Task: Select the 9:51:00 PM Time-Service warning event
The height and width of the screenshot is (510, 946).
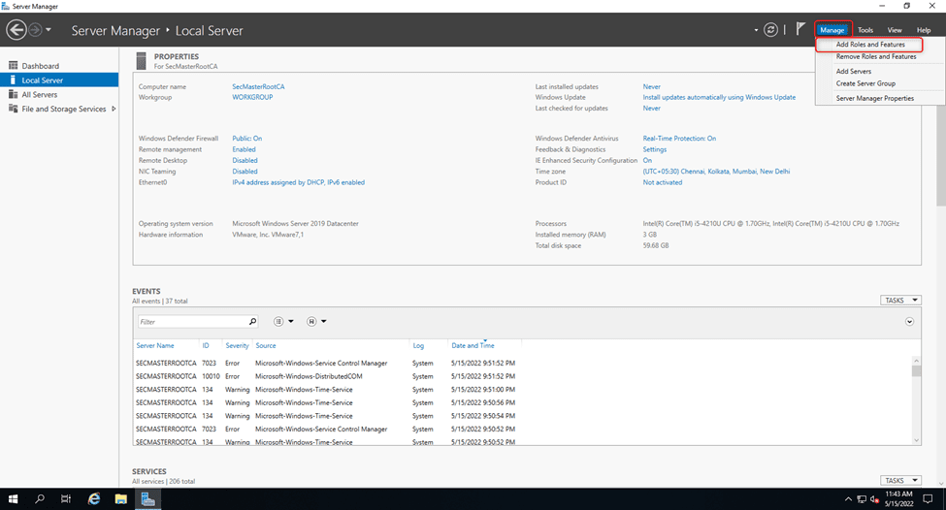Action: [x=522, y=390]
